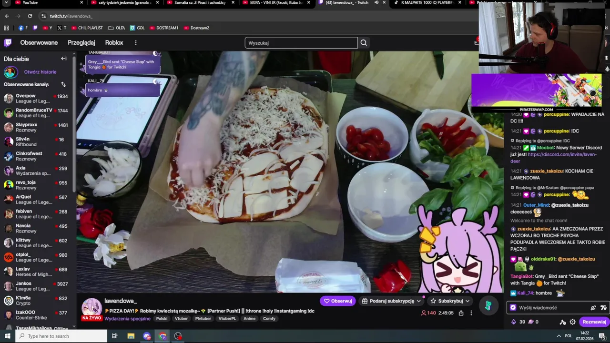This screenshot has height=343, width=610.
Task: Expand the Podaruj subskrypcję dropdown
Action: 418,301
